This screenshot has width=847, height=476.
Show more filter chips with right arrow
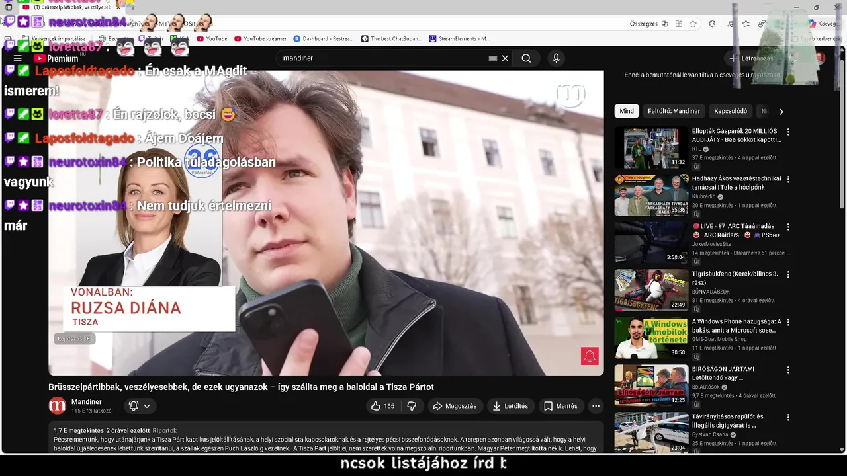coord(781,112)
